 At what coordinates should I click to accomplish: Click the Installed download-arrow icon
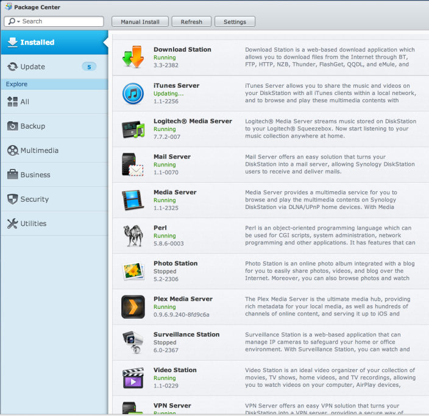pyautogui.click(x=13, y=42)
